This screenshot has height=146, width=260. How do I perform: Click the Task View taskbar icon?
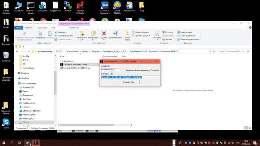click(x=19, y=143)
